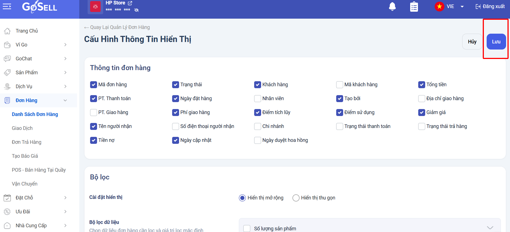Expand the Dịch Vụ submenu chevron
The image size is (510, 232).
[65, 87]
